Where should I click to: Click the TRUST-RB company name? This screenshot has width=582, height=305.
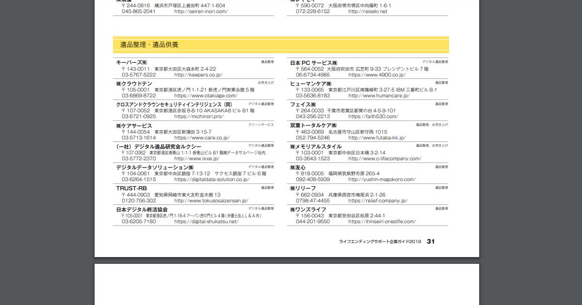tap(131, 188)
